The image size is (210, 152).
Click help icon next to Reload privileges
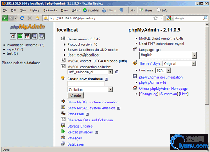(x=97, y=133)
